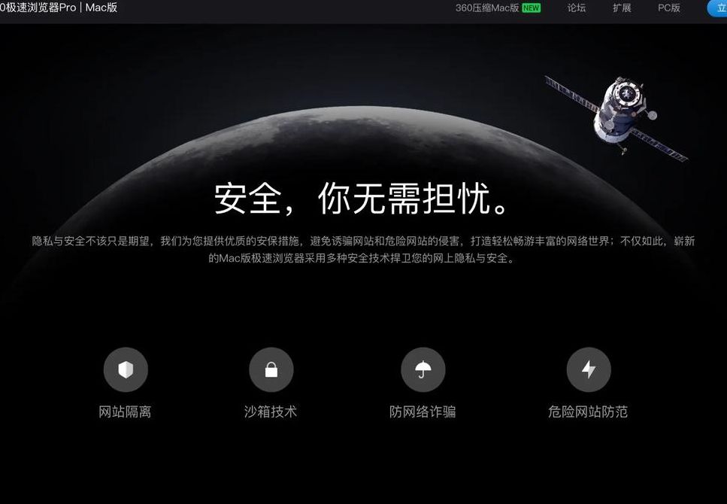
Task: Click the shield icon for 网站隔离
Action: 126,370
